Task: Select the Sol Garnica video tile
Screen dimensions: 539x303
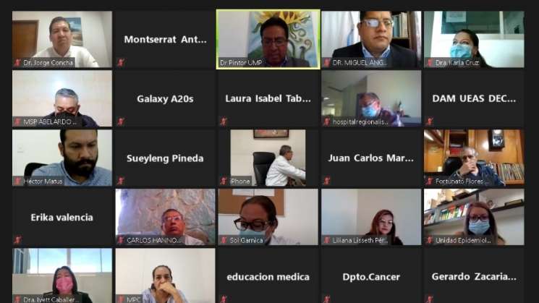Action: [268, 217]
